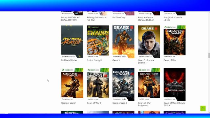
Task: Click the Gears of War 2 title text
Action: (x=68, y=103)
